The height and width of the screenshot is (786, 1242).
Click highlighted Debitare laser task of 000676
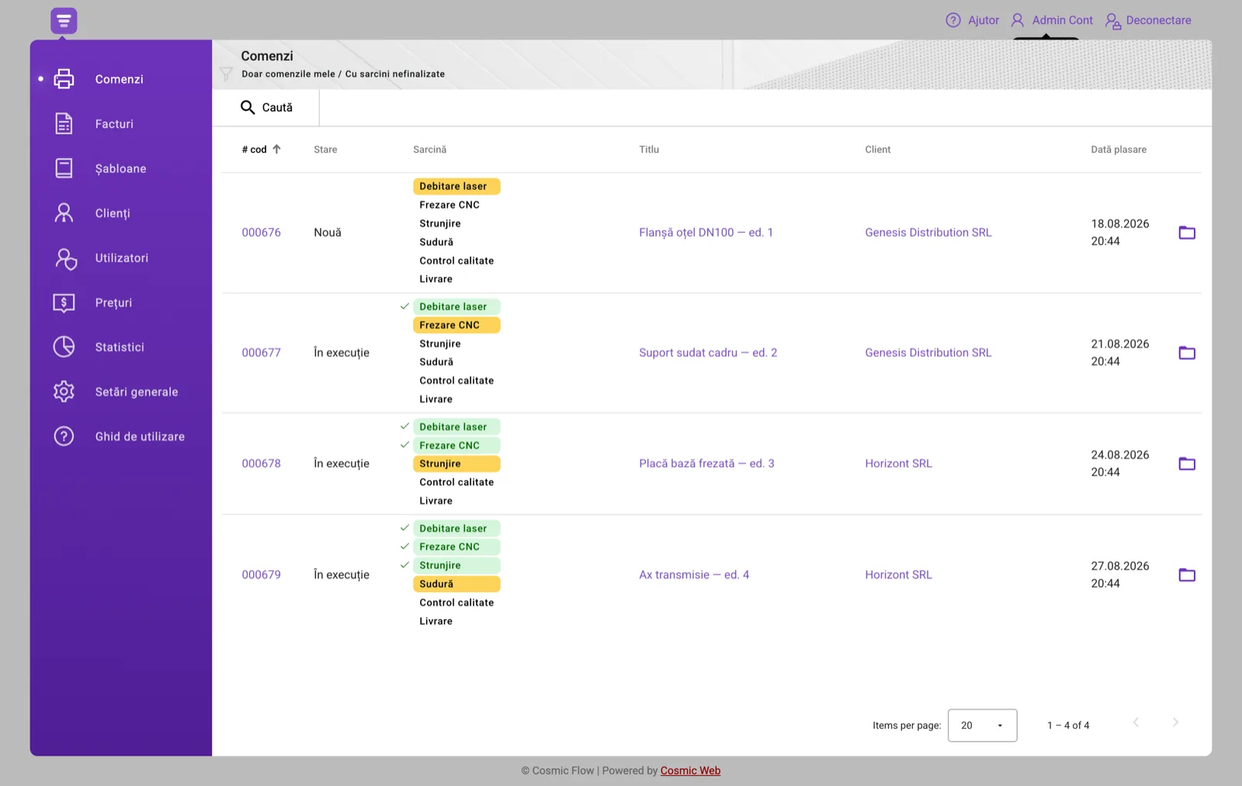(456, 186)
